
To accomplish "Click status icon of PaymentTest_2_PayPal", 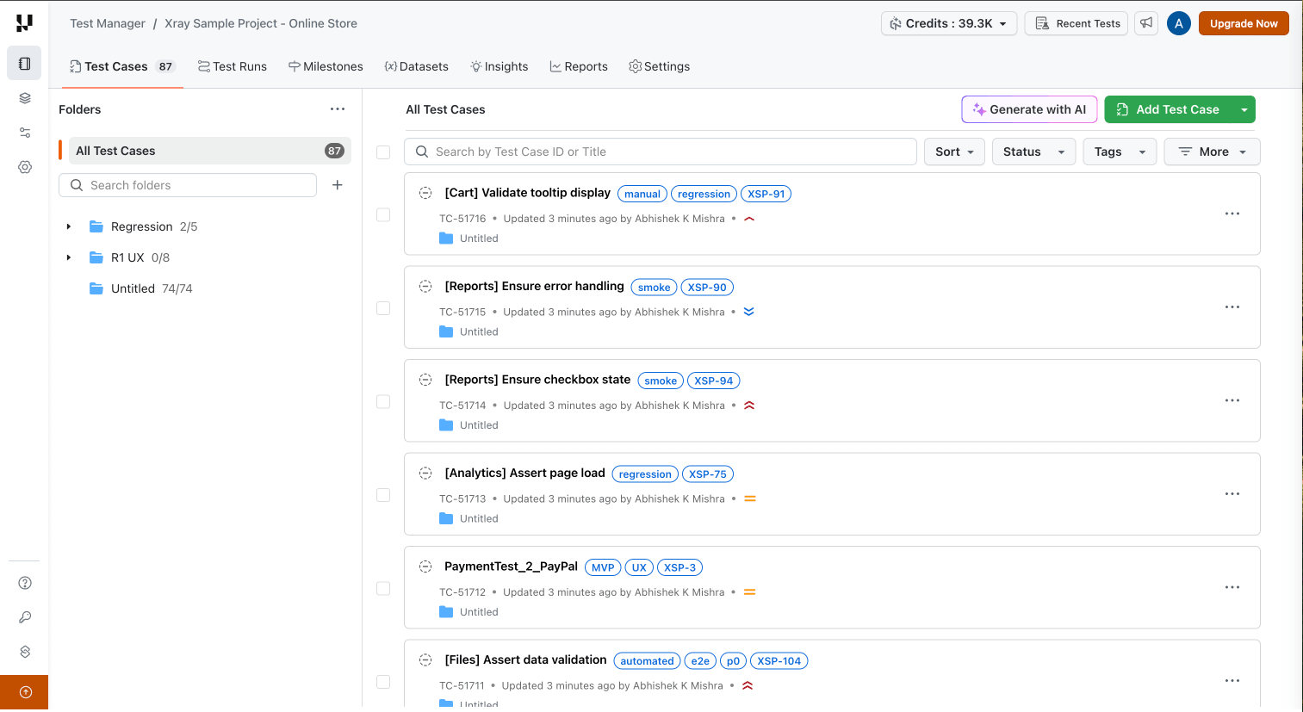I will [425, 567].
